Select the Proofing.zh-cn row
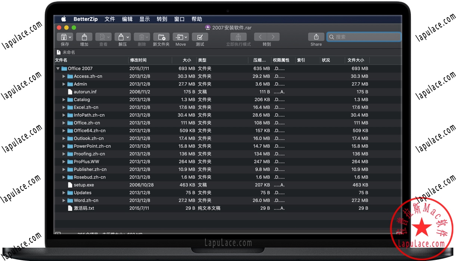Screen dimensions: 456x261 (228, 154)
